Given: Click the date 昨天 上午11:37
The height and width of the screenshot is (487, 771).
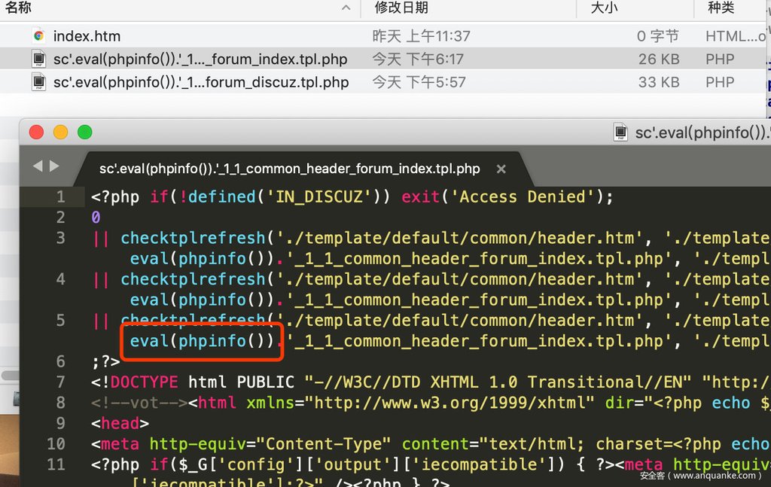Looking at the screenshot, I should 421,36.
